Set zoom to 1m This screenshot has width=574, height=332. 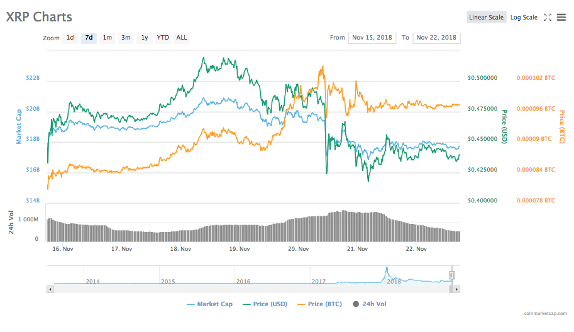[108, 38]
